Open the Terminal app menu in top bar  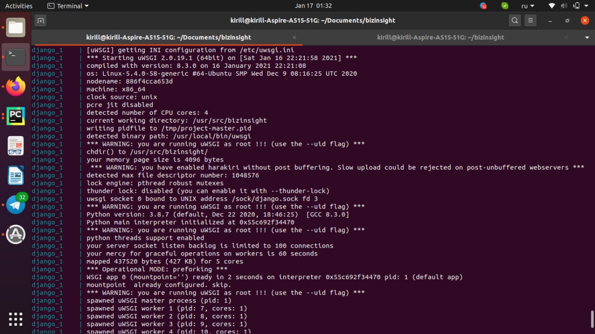tap(68, 6)
